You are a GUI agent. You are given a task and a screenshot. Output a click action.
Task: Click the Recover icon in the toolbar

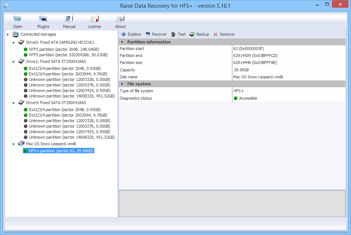point(147,34)
